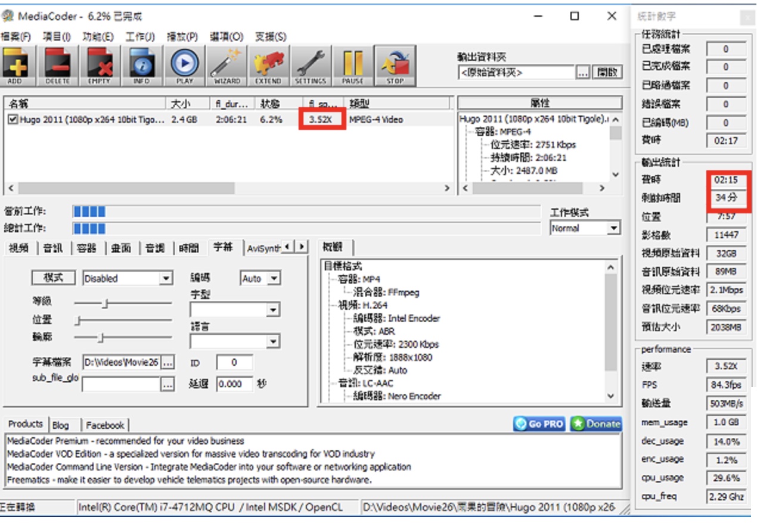
Task: Select the 容器: MP4 overview tree item
Action: pyautogui.click(x=360, y=279)
